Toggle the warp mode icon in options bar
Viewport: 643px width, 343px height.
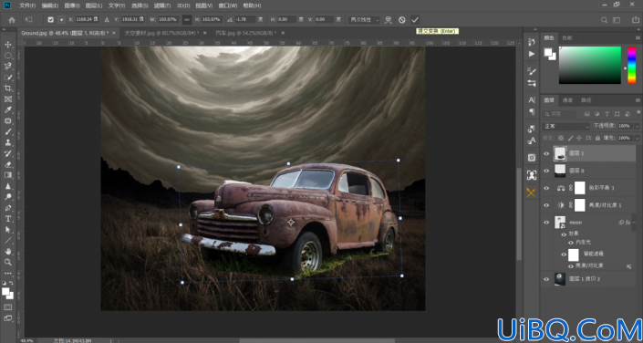pyautogui.click(x=389, y=20)
